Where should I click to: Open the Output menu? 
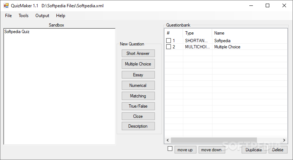click(x=42, y=16)
